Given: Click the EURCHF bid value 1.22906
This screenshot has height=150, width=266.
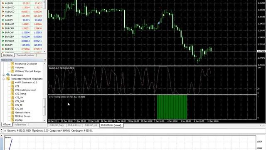Looking at the screenshot, I should coord(25,32).
